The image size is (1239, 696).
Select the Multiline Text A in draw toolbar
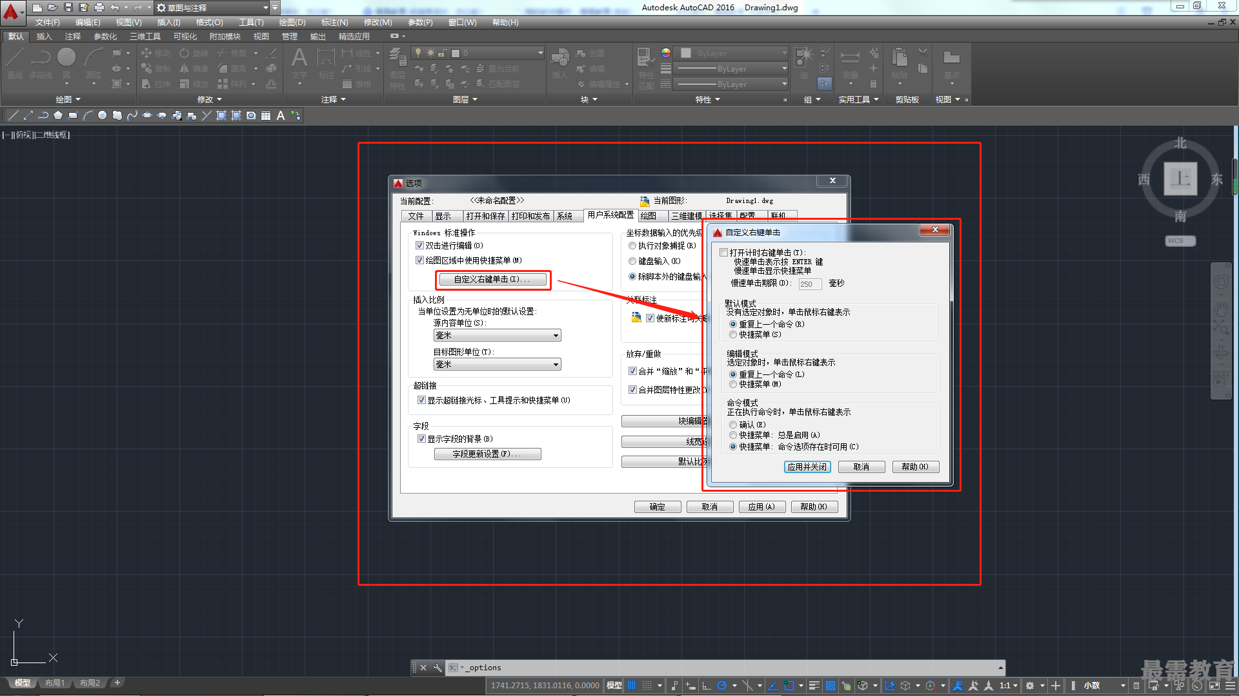[x=281, y=115]
